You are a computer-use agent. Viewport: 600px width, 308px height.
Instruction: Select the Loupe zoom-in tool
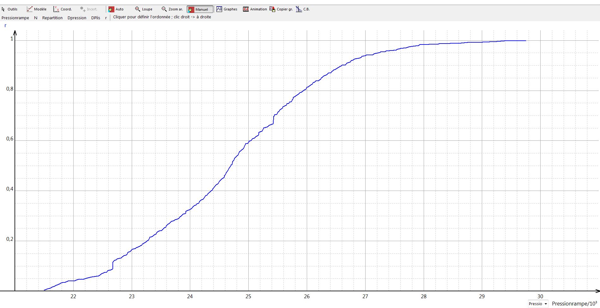coord(144,9)
